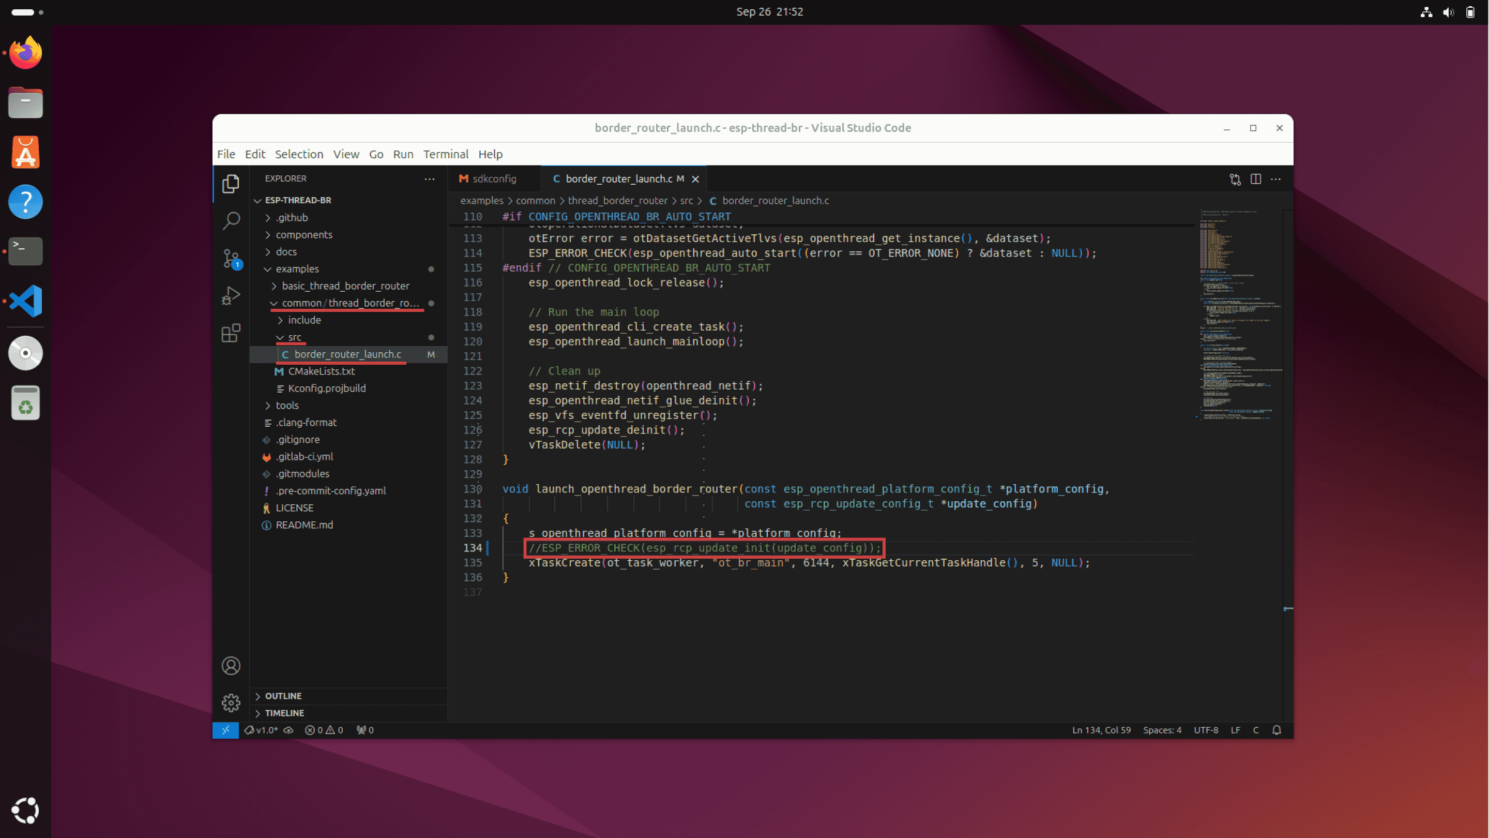Open the Extensions view
Image resolution: width=1489 pixels, height=838 pixels.
[231, 333]
